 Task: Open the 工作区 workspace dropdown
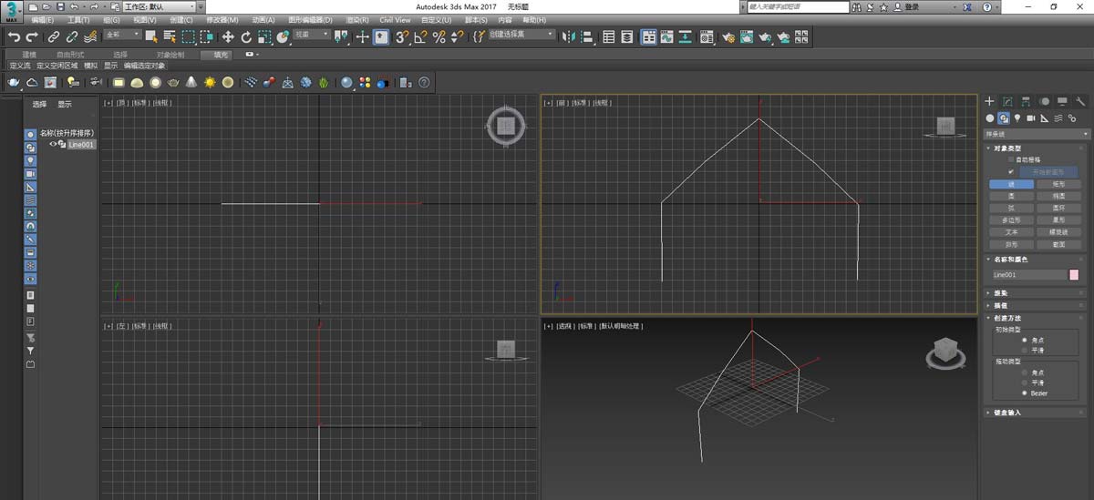pyautogui.click(x=159, y=6)
